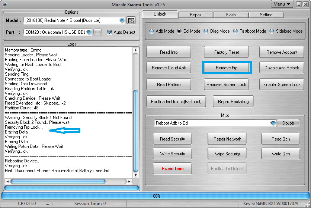Click the logs scroll down arrow
The width and height of the screenshot is (311, 208).
(136, 175)
